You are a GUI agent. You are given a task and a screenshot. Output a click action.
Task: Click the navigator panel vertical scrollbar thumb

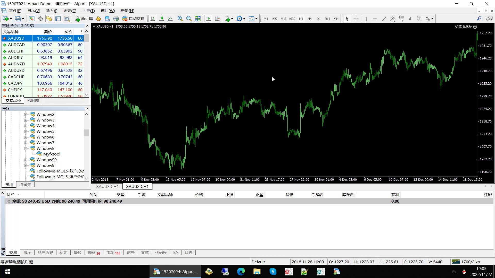pyautogui.click(x=86, y=133)
